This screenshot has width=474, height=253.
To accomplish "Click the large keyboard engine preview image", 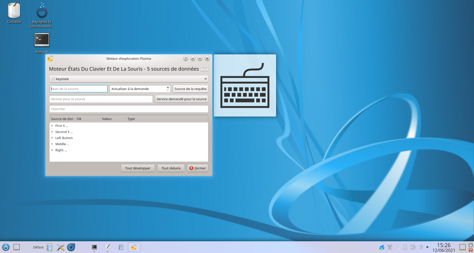I will [245, 85].
